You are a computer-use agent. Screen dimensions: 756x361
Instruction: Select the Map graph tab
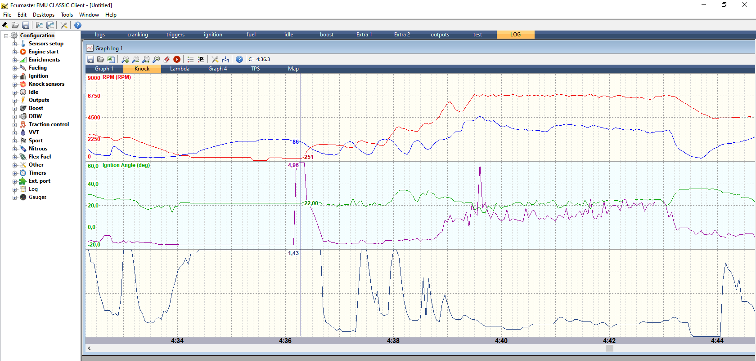[293, 69]
